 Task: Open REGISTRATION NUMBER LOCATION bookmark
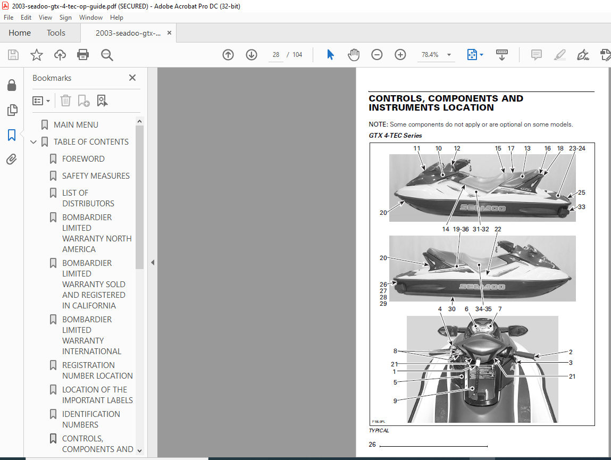click(97, 371)
